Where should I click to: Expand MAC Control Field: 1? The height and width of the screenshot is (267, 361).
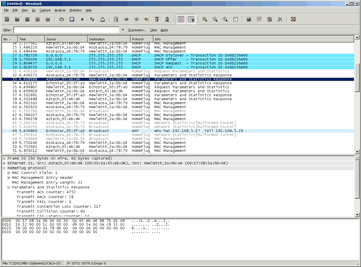tap(9, 173)
